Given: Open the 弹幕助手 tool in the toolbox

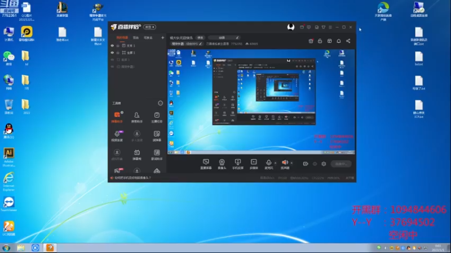Looking at the screenshot, I should [x=117, y=117].
